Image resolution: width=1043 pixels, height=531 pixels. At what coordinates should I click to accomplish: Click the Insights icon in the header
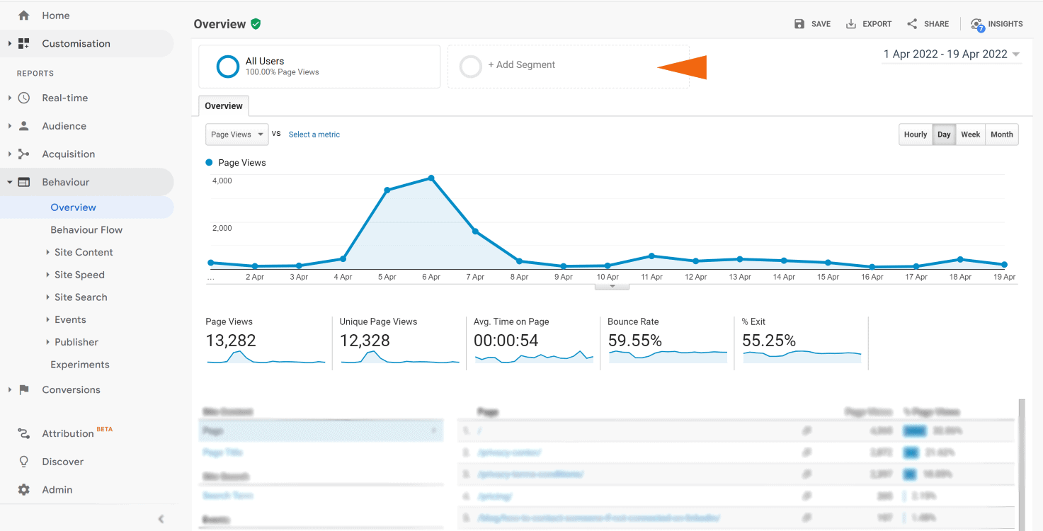(978, 24)
